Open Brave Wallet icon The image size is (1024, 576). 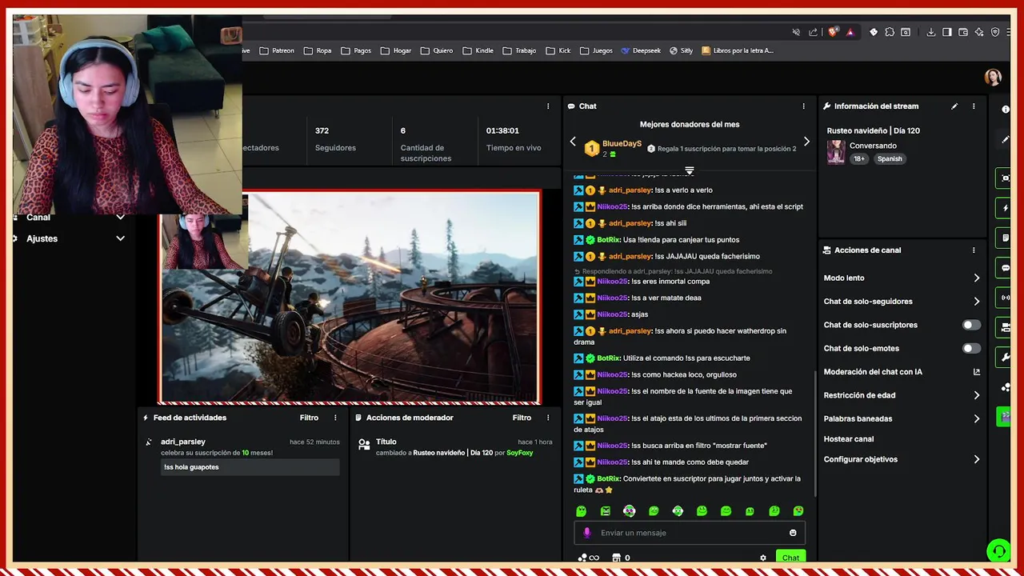tap(963, 32)
